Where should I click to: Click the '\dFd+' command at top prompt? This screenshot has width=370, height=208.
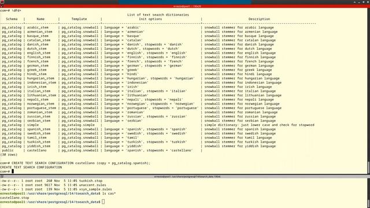[x=16, y=10]
